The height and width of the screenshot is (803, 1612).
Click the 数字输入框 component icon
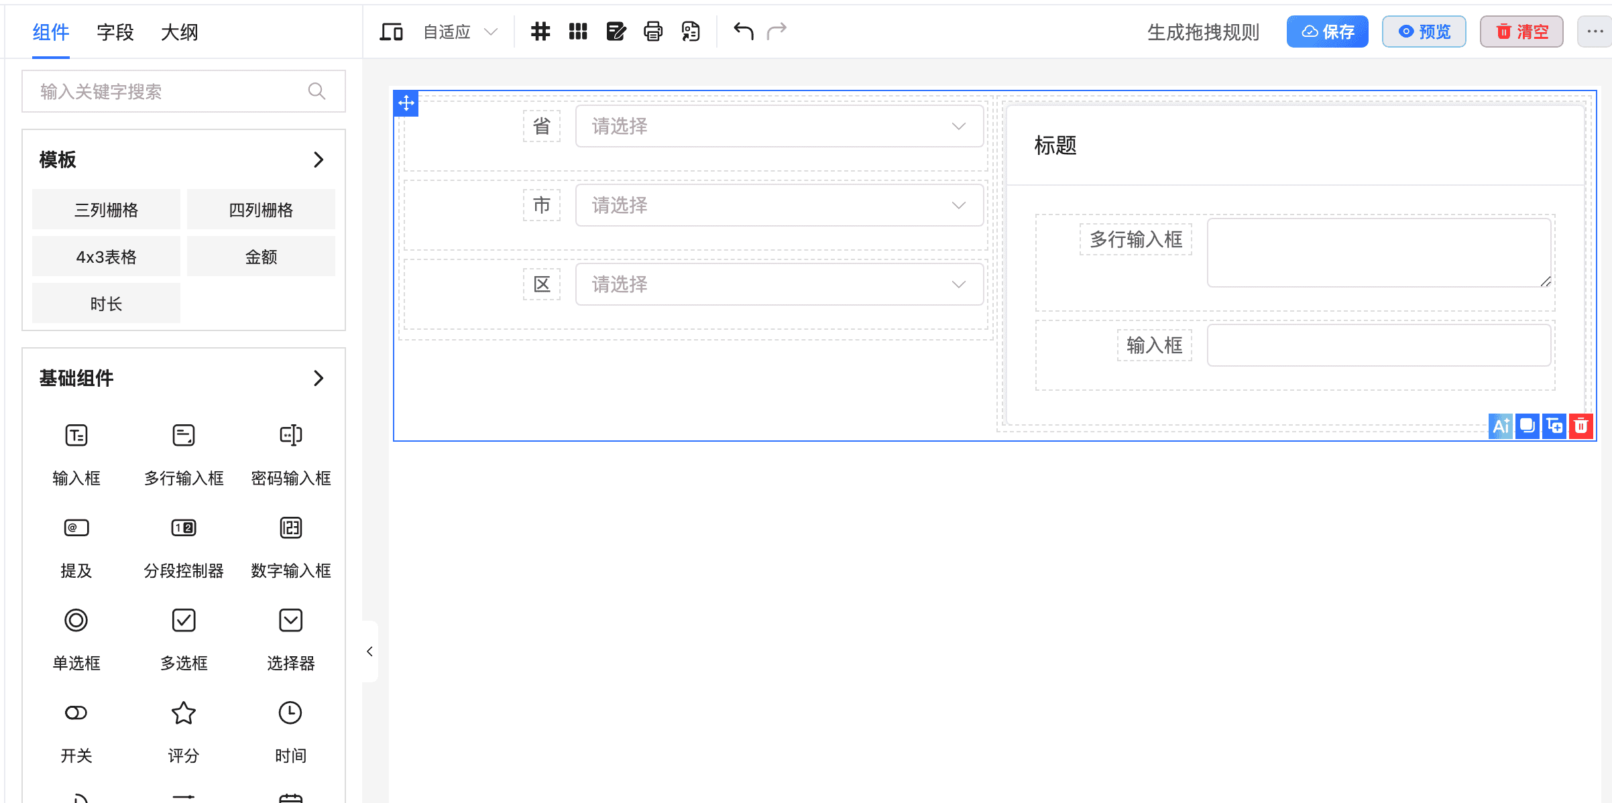tap(291, 528)
